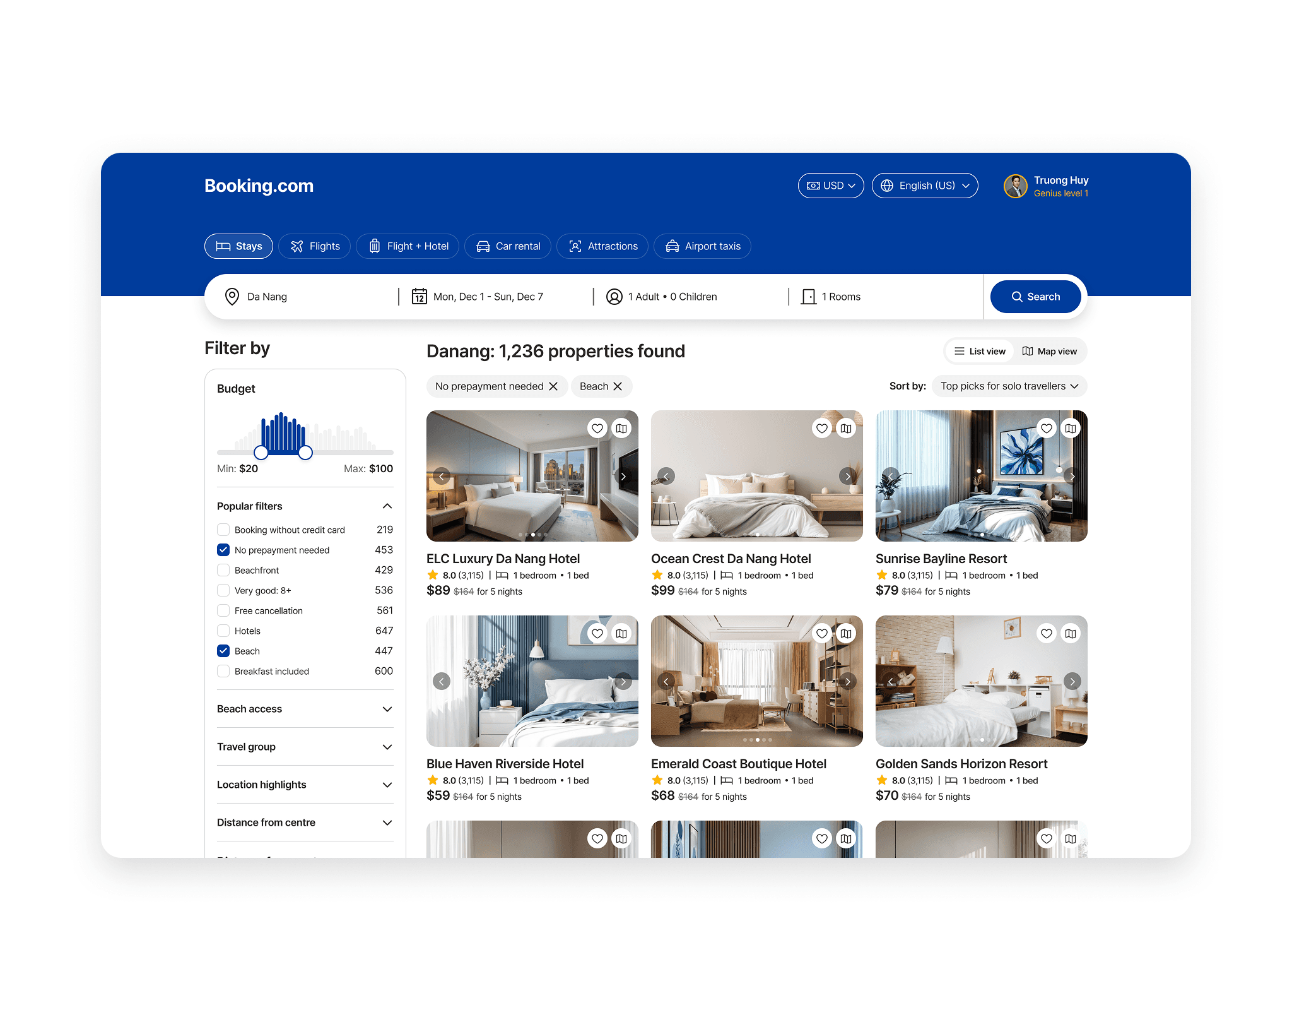Open Airport taxis section
This screenshot has height=1010, width=1292.
(702, 246)
